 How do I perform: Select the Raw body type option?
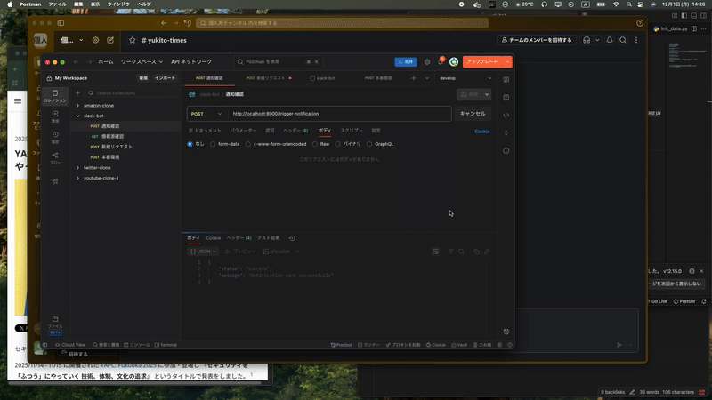[x=315, y=143]
